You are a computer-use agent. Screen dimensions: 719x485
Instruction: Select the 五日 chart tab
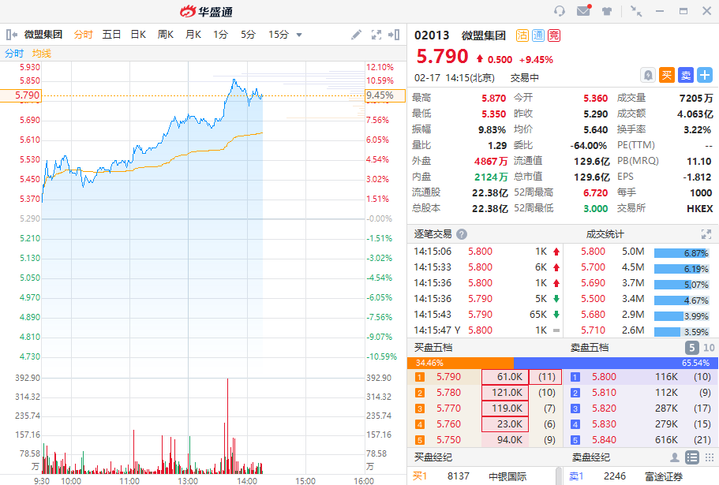point(111,35)
